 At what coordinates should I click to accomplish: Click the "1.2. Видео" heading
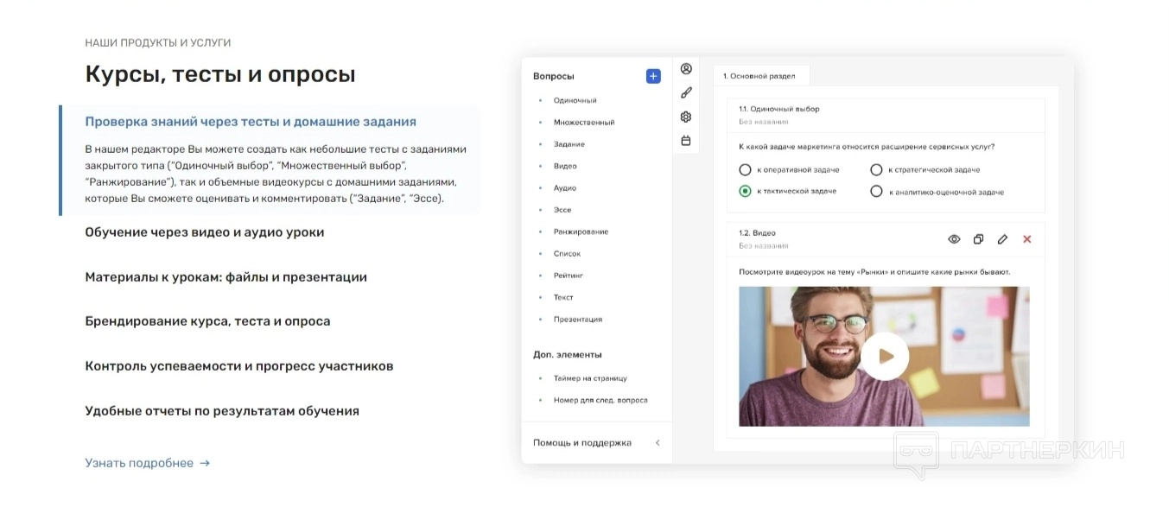pyautogui.click(x=758, y=233)
